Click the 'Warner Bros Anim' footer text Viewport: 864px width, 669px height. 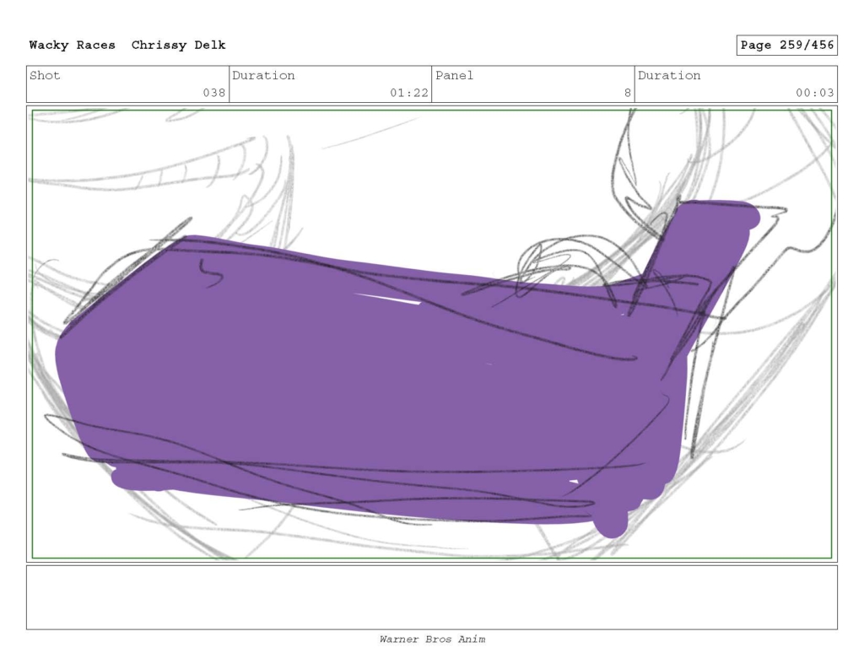click(432, 639)
